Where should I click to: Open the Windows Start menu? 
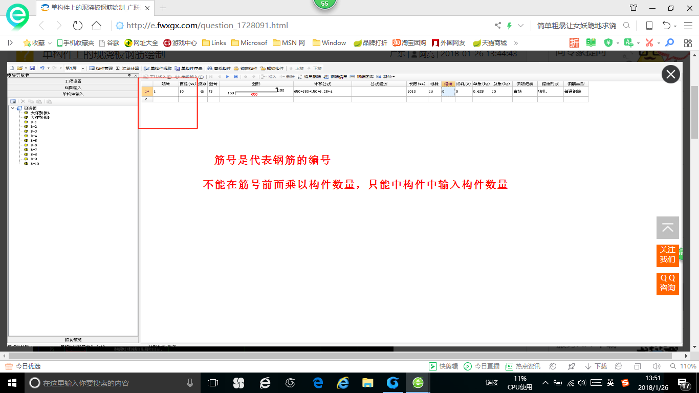(x=12, y=383)
